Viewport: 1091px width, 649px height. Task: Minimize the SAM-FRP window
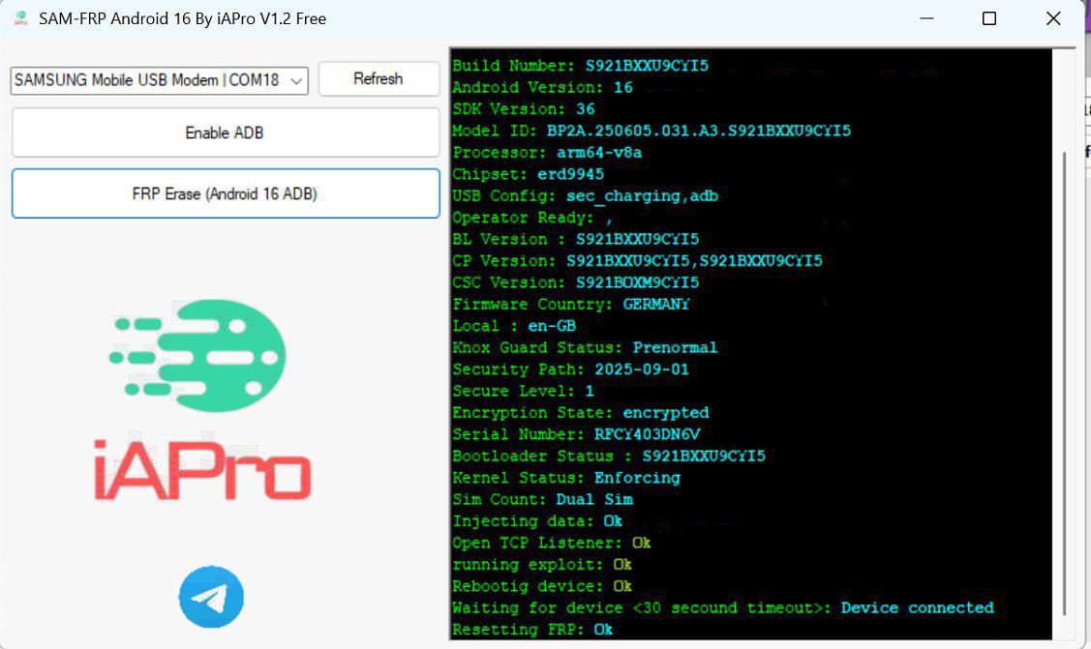click(925, 18)
